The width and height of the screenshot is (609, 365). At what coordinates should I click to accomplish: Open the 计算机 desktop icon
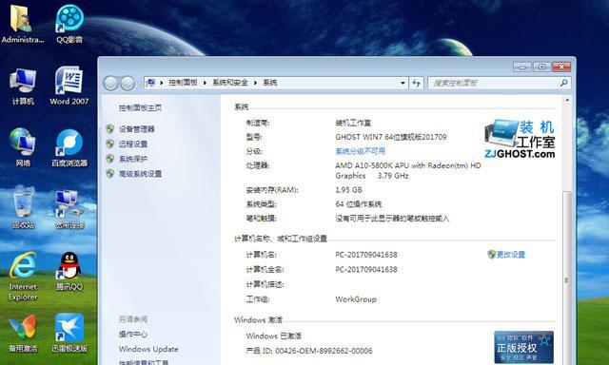coord(23,86)
